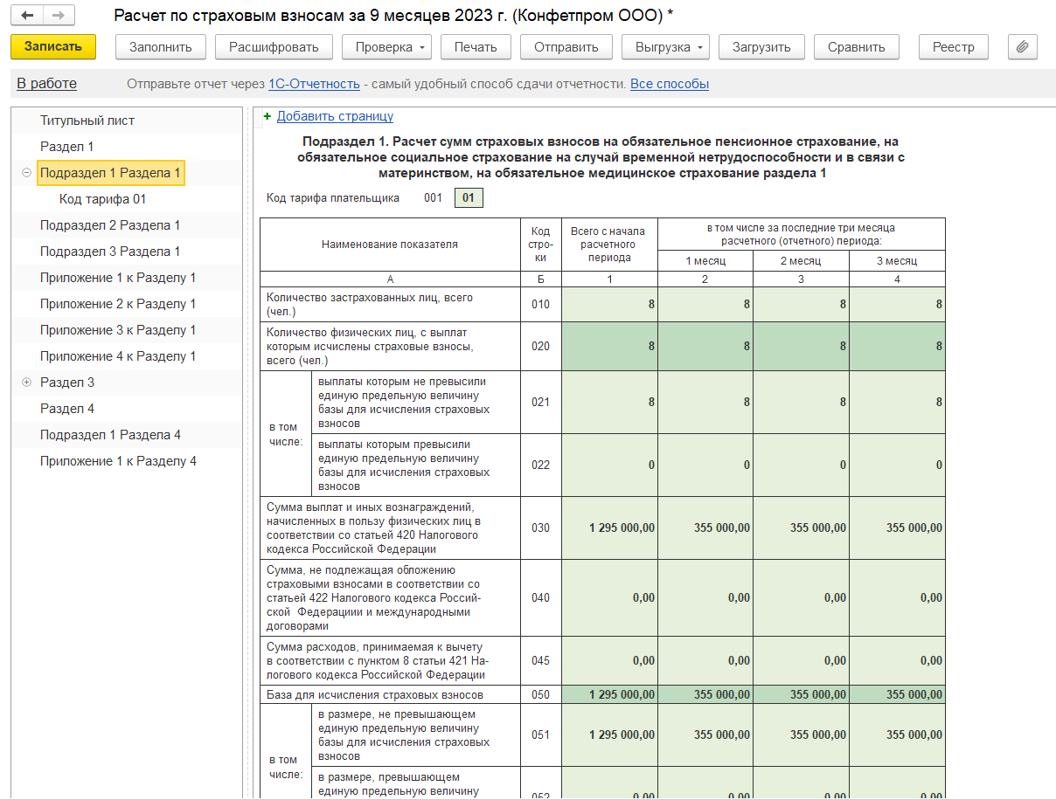The width and height of the screenshot is (1056, 800).
Task: Click row 010 third month cell
Action: pos(897,305)
